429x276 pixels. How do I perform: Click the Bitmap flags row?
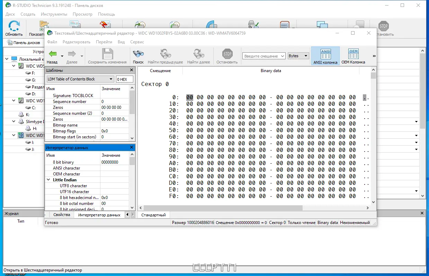pos(87,131)
